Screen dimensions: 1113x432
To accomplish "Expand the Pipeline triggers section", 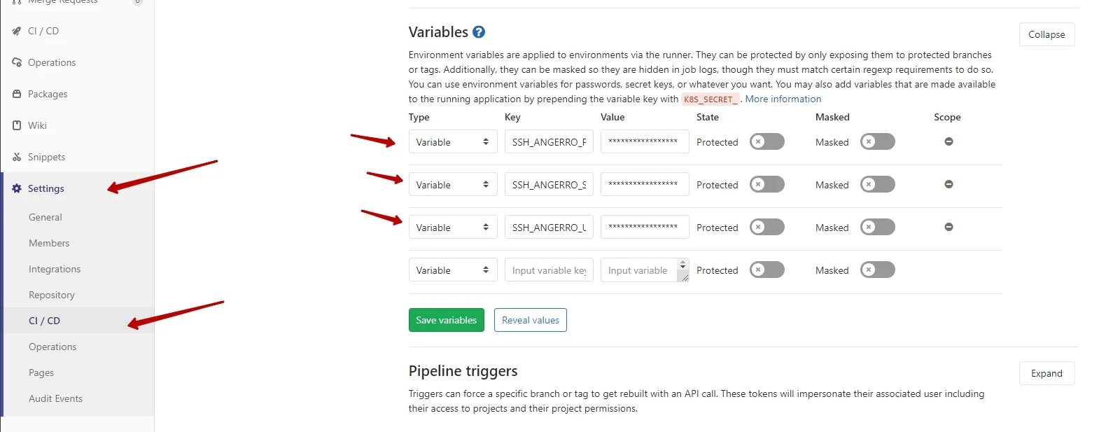I will pyautogui.click(x=1046, y=373).
